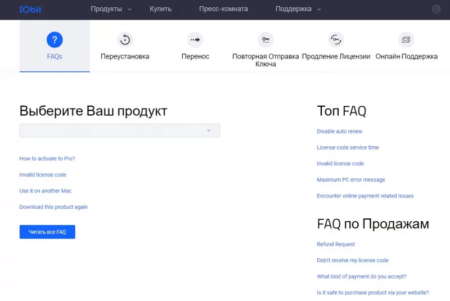Viewport: 450px width, 301px height.
Task: Go to the Купить page
Action: click(x=160, y=9)
